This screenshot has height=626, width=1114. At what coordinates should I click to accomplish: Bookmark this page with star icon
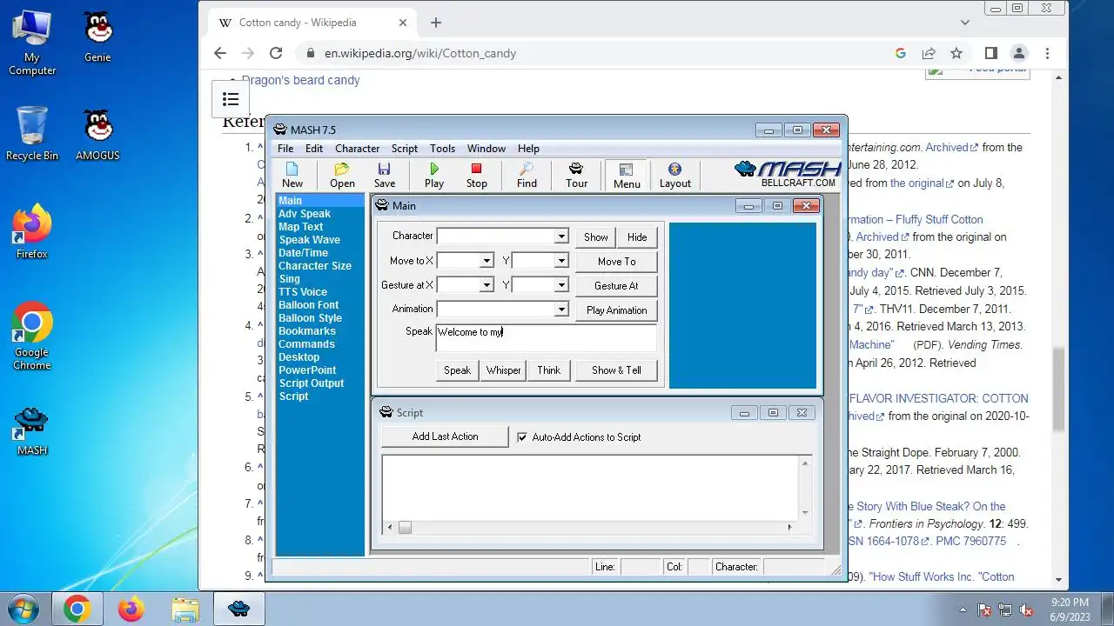tap(956, 53)
